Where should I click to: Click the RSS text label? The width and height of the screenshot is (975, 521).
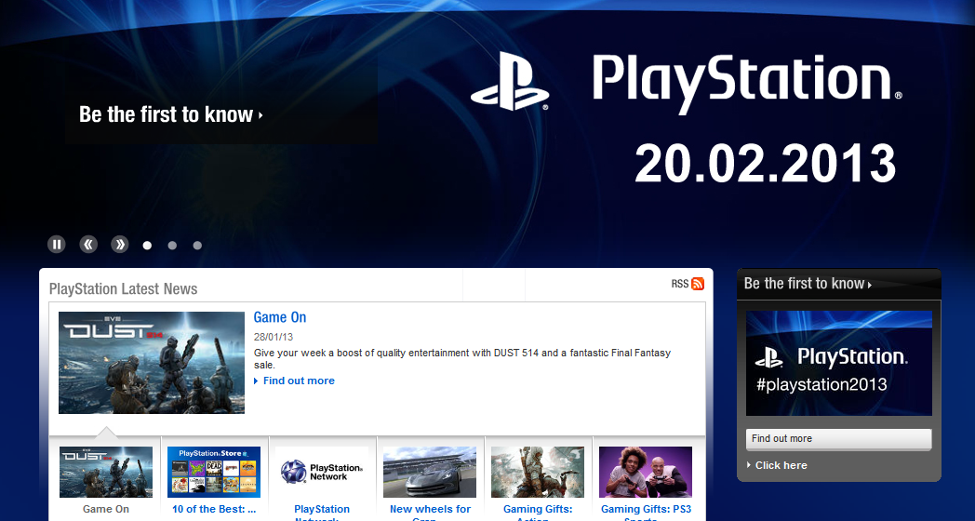click(680, 284)
